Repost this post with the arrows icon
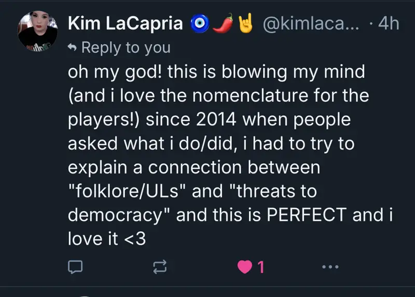Screen dimensions: 415x297 tap(160, 267)
